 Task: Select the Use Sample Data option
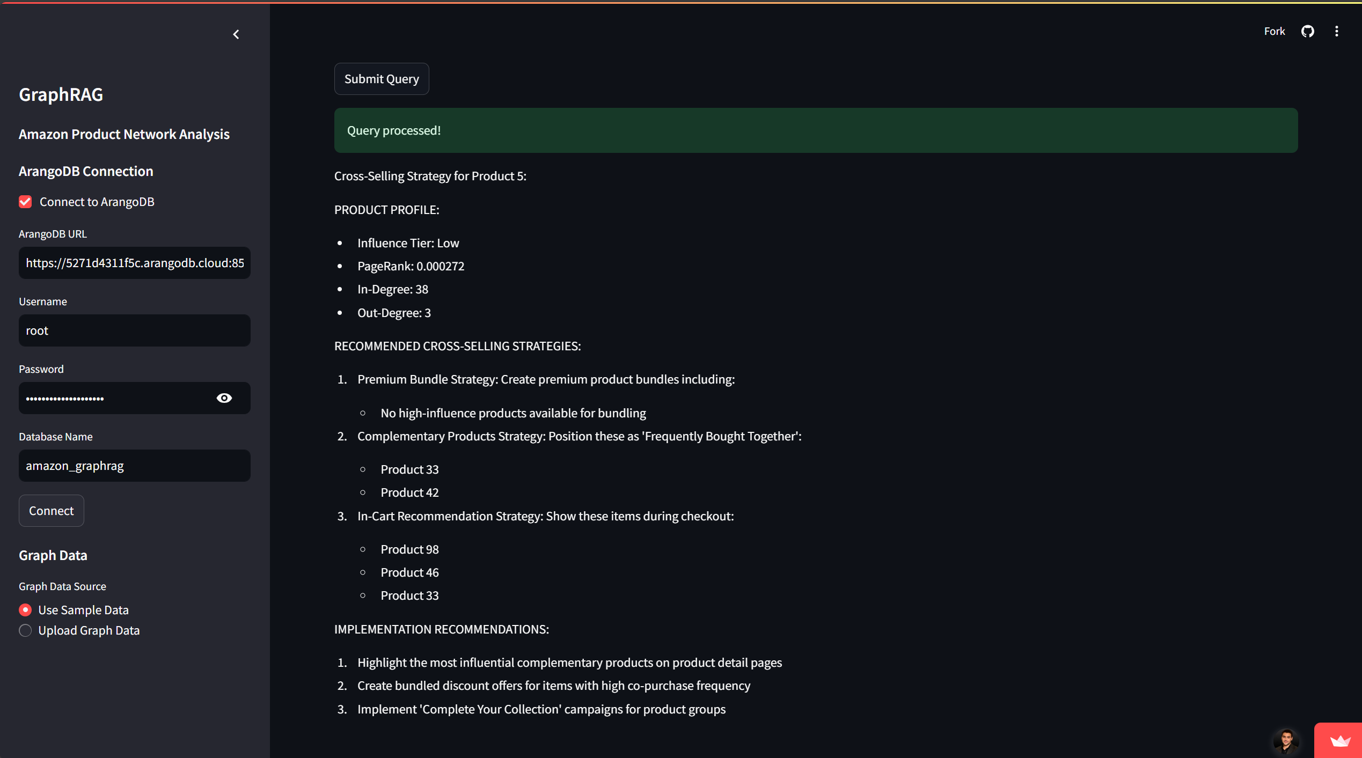(x=25, y=610)
